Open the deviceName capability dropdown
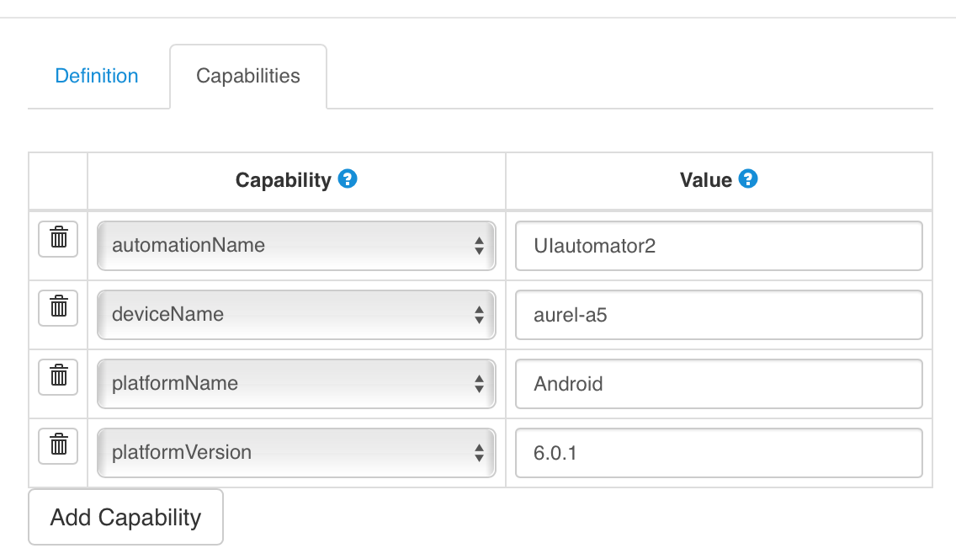 [296, 314]
